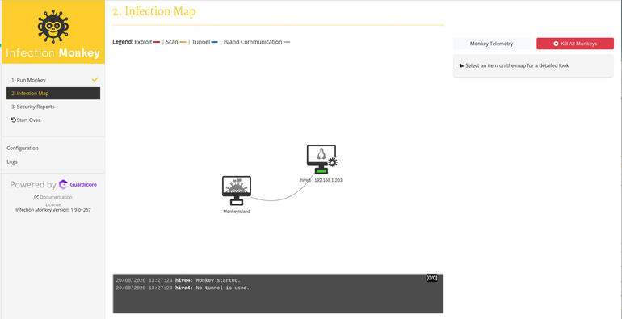
Task: Click the blue Tunnel legend swatch
Action: (x=215, y=42)
